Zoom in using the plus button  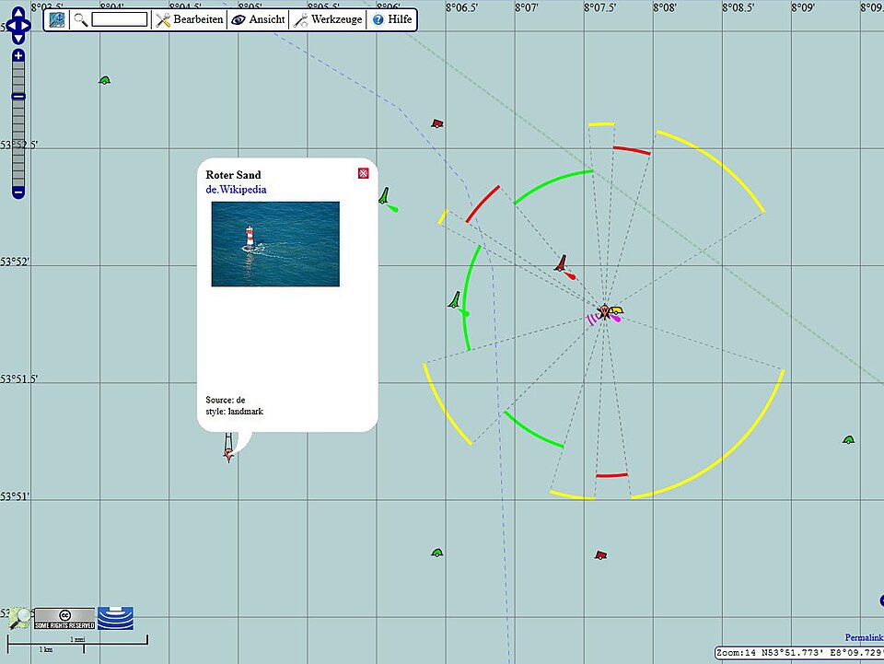18,56
